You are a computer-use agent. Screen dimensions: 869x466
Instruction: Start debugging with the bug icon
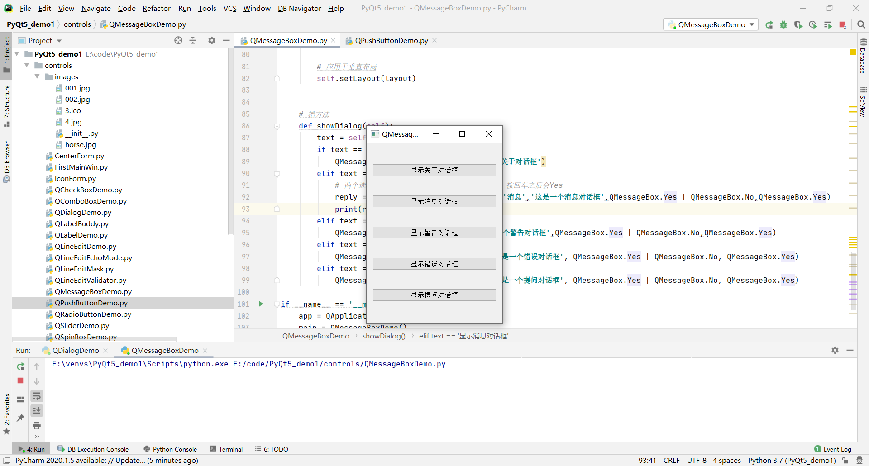click(x=783, y=25)
